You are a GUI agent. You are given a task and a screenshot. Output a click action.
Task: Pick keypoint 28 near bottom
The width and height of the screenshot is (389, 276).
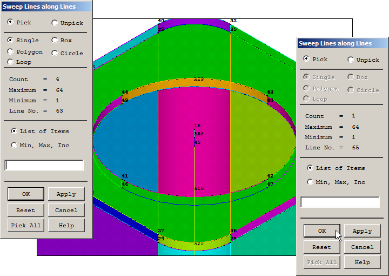click(x=233, y=239)
